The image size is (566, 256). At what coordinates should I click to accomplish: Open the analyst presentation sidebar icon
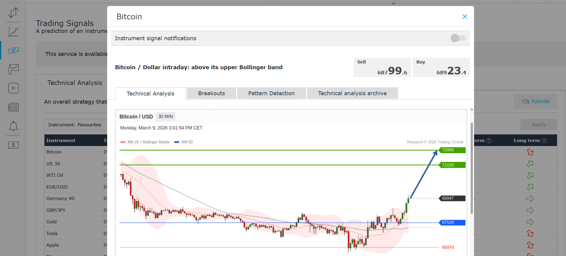(13, 69)
